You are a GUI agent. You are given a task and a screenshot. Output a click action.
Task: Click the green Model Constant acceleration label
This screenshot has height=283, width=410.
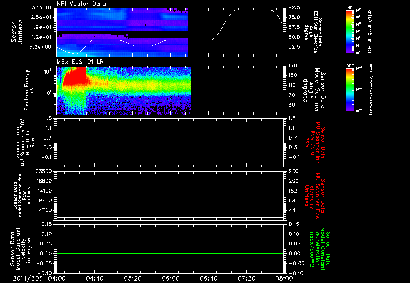[320, 249]
